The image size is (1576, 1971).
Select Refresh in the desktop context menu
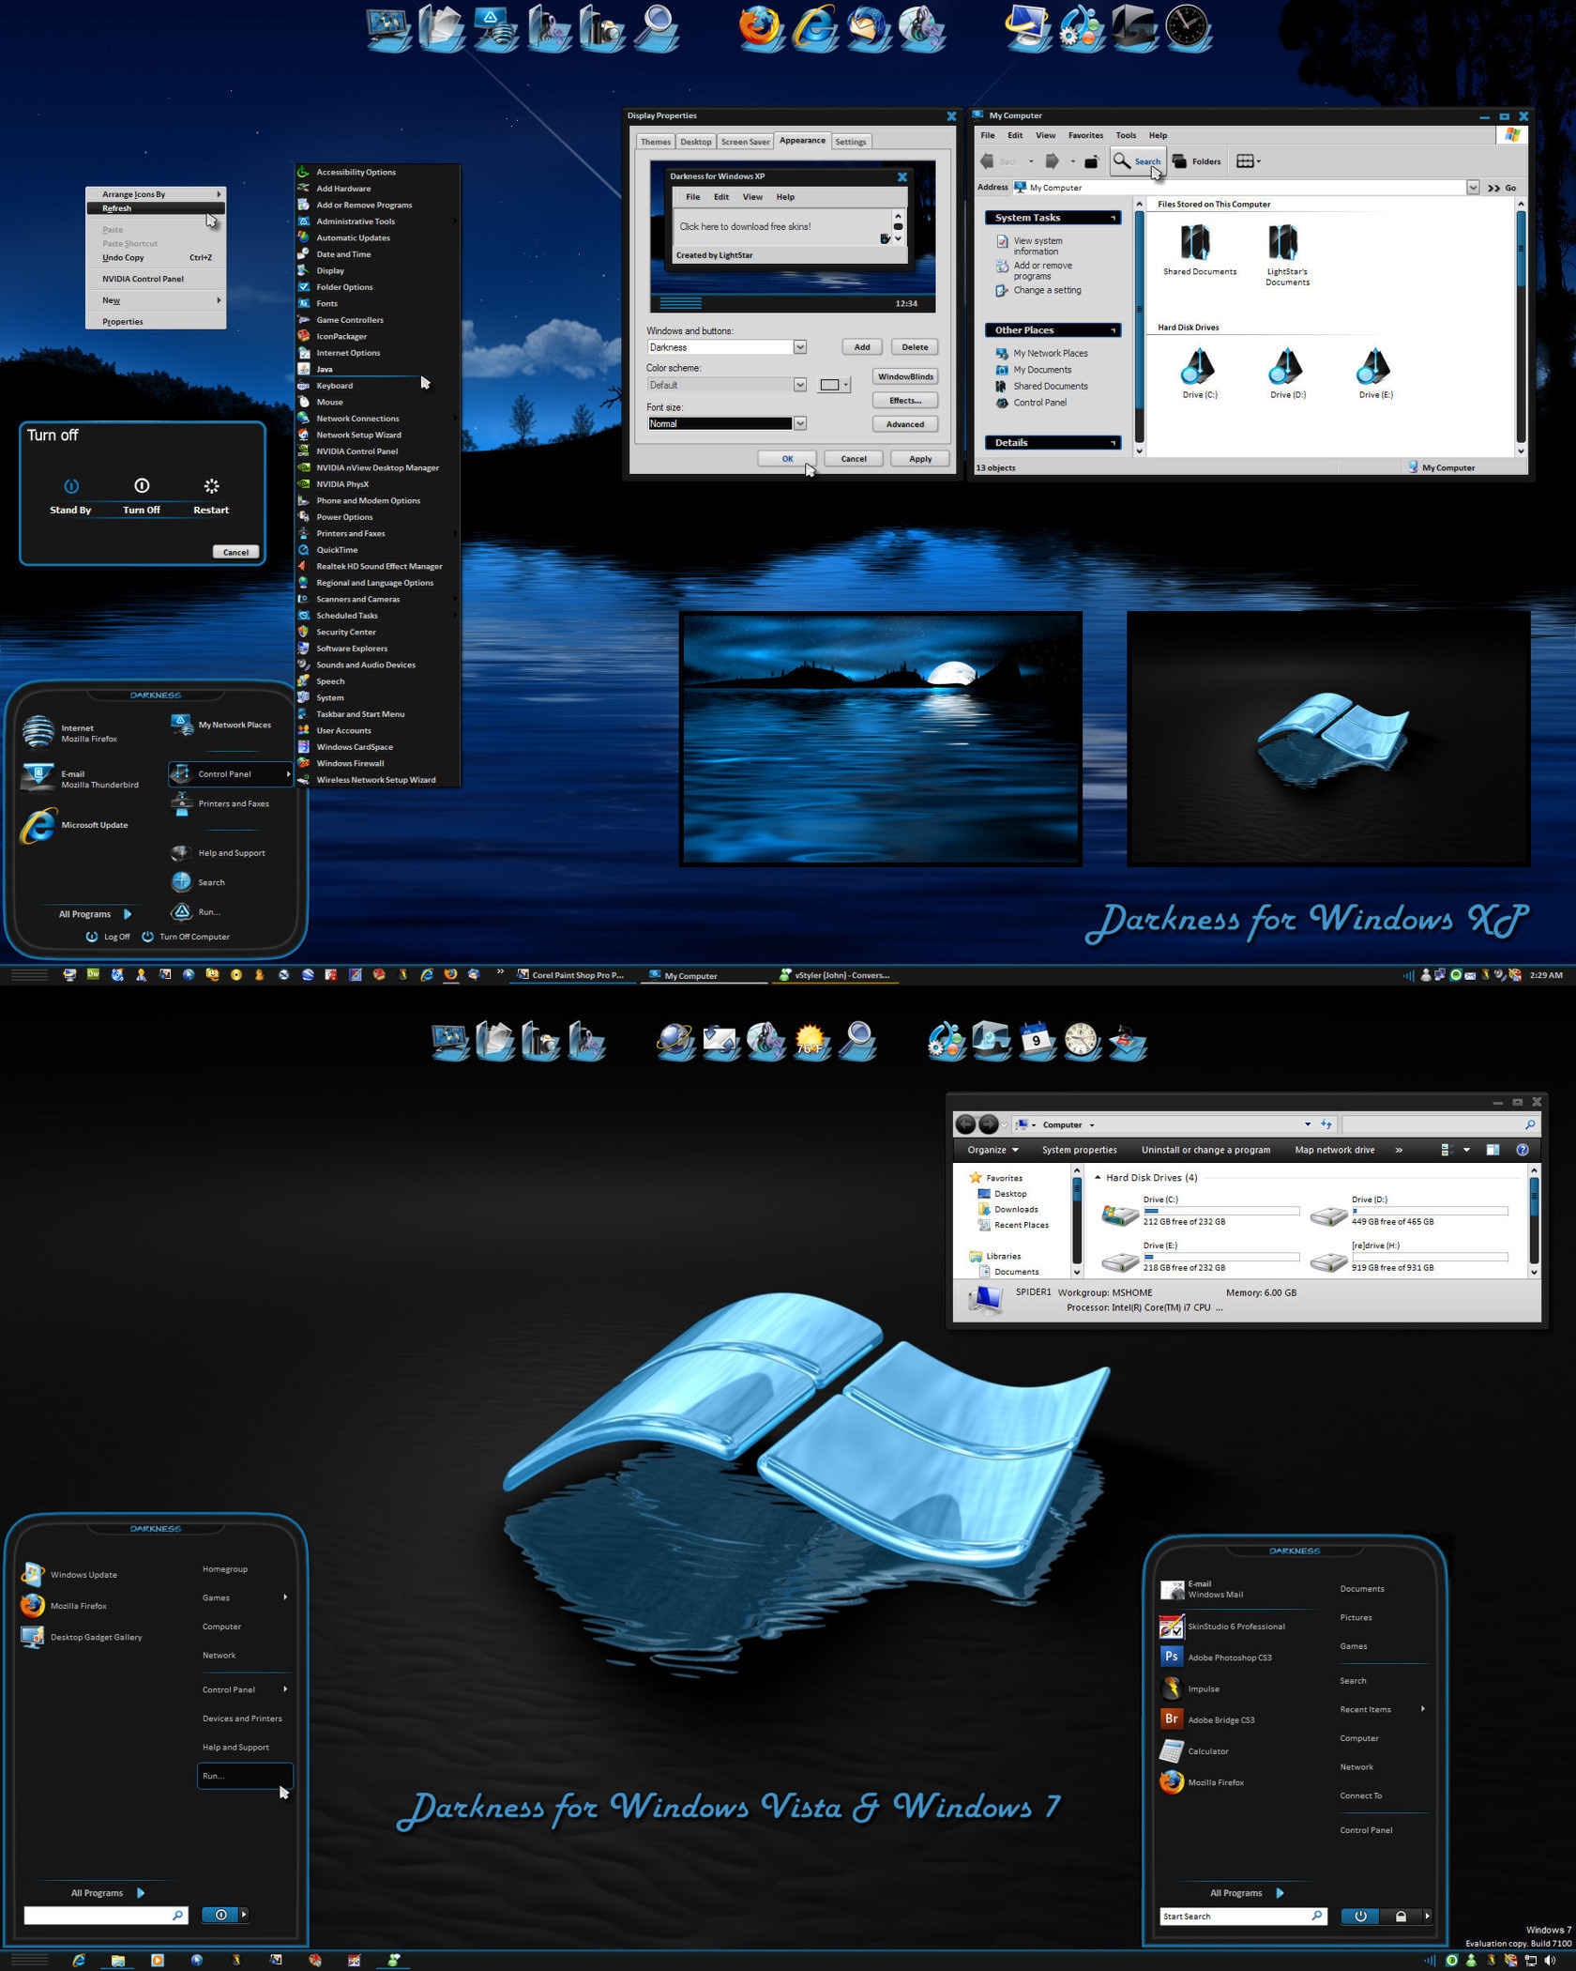pyautogui.click(x=156, y=208)
